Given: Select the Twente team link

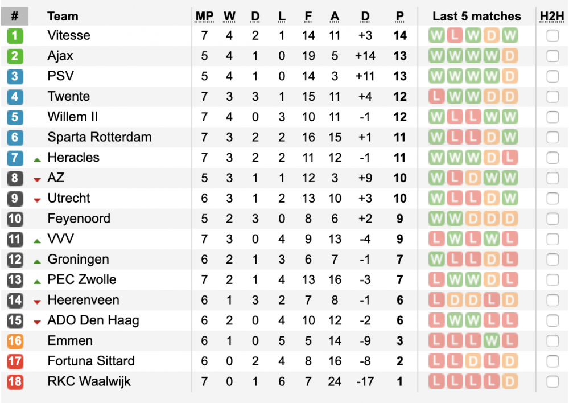Looking at the screenshot, I should [69, 96].
